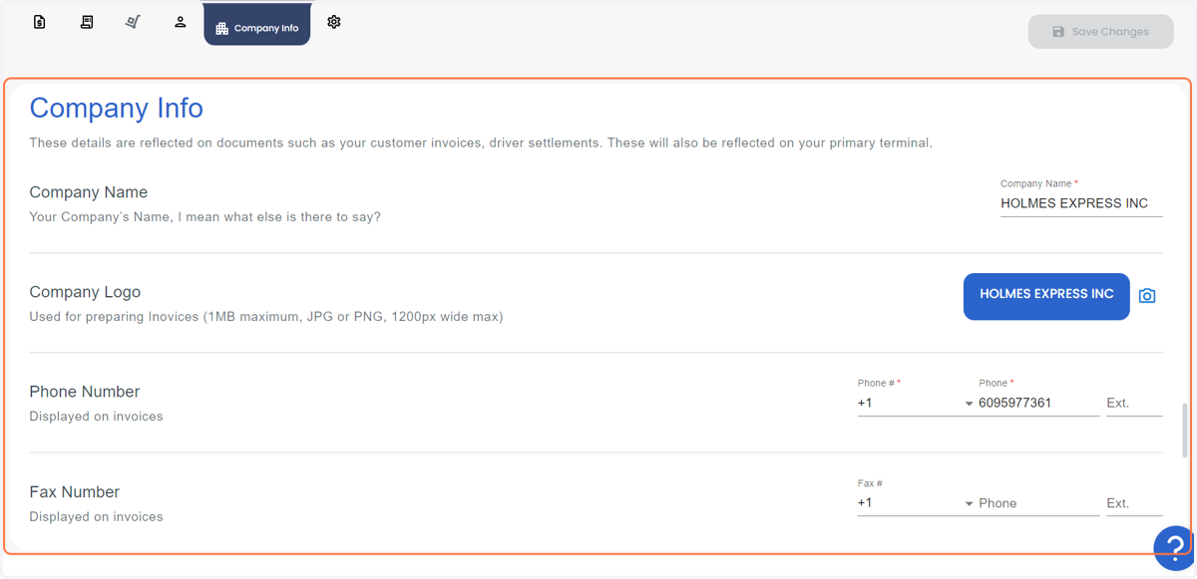This screenshot has height=579, width=1197.
Task: Click the HOLMES EXPRESS INC logo preview
Action: (x=1046, y=296)
